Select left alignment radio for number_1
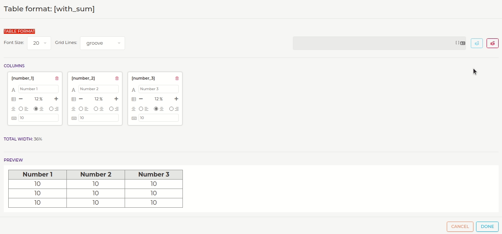Screen dimensions: 502x234 pyautogui.click(x=21, y=109)
